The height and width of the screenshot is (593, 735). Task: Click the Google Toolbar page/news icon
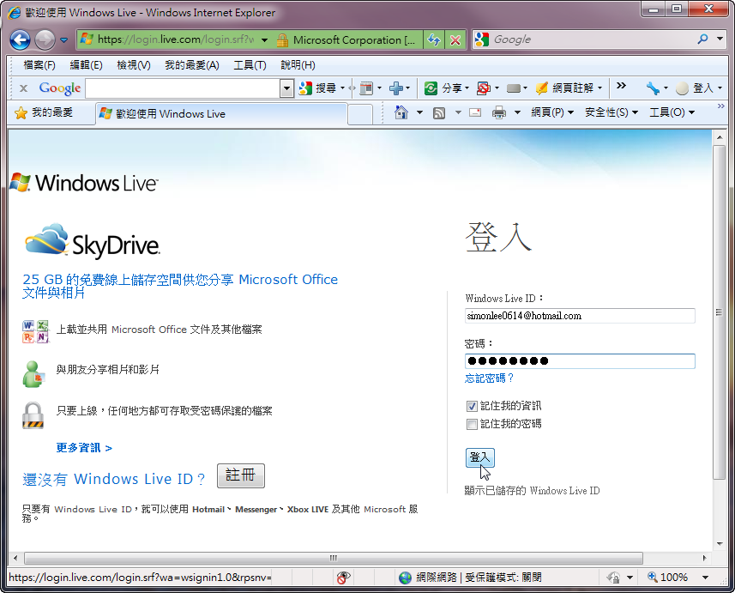click(366, 88)
